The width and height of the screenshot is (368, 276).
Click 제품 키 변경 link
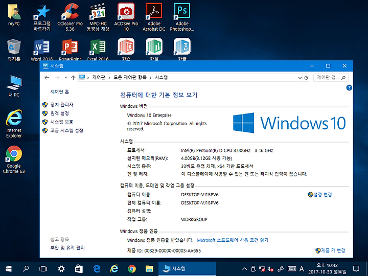(x=333, y=250)
